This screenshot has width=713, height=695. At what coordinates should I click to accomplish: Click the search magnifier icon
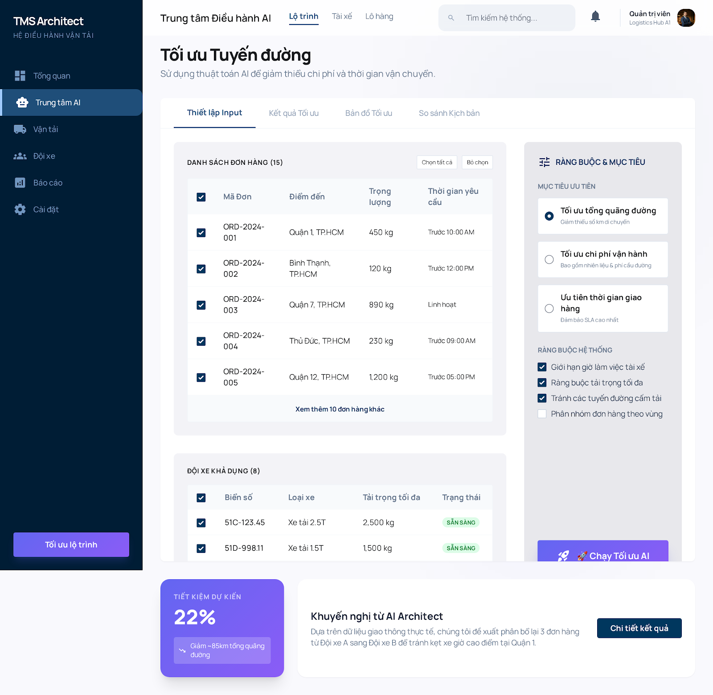click(x=451, y=18)
